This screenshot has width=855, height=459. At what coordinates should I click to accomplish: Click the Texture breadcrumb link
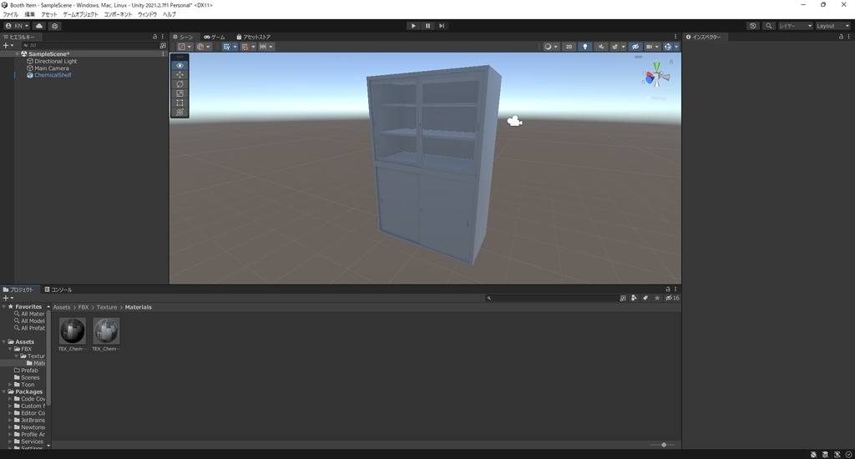click(107, 307)
